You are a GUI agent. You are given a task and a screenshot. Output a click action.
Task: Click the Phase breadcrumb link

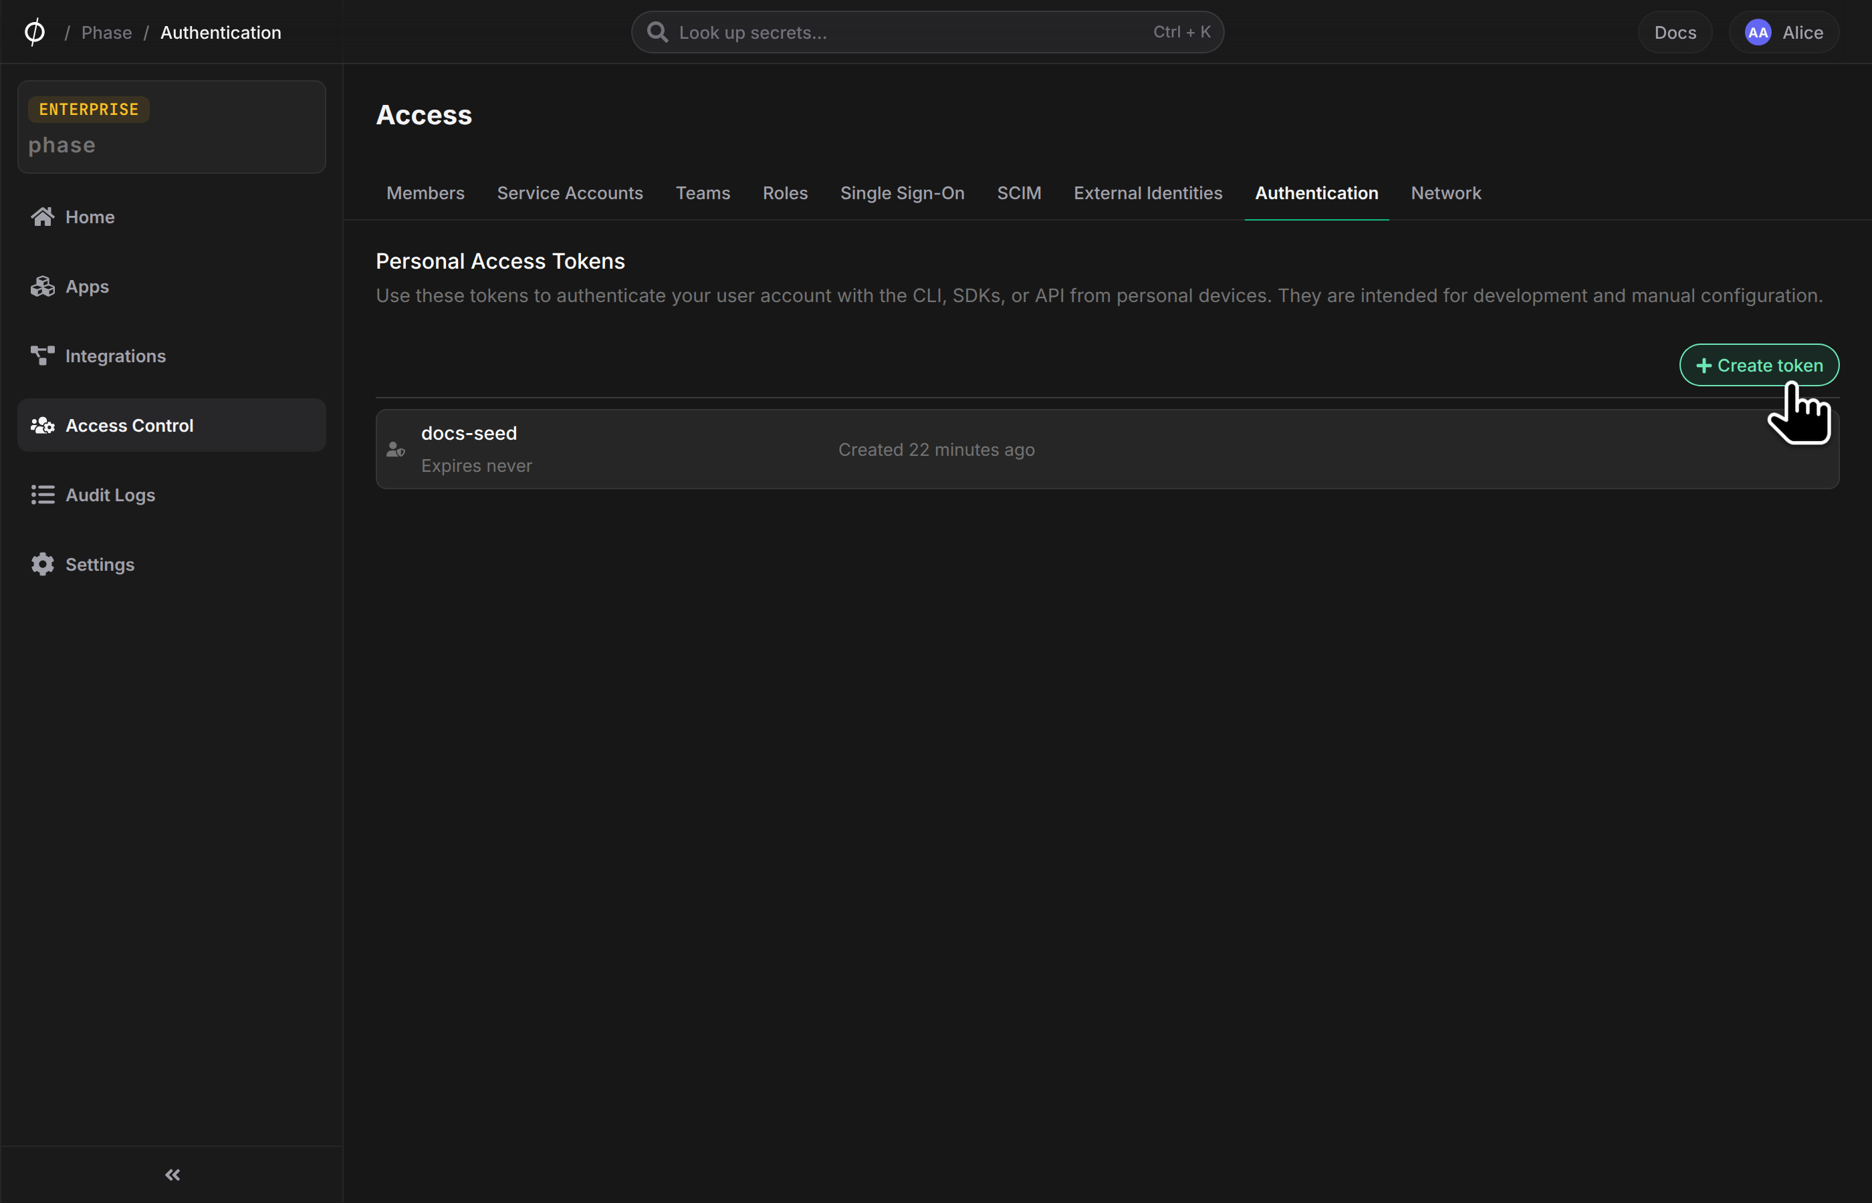point(106,32)
